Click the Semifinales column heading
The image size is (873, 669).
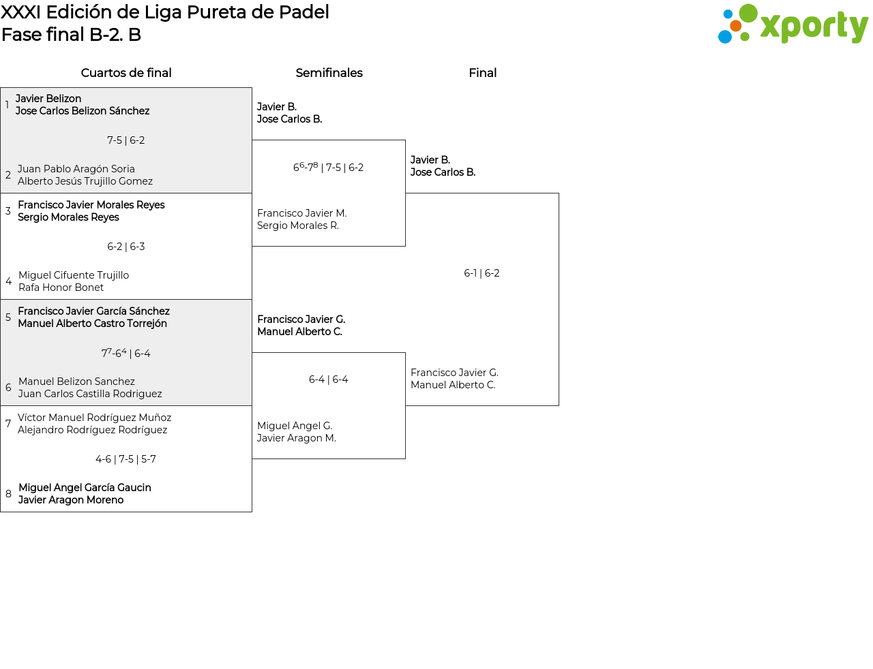point(329,73)
